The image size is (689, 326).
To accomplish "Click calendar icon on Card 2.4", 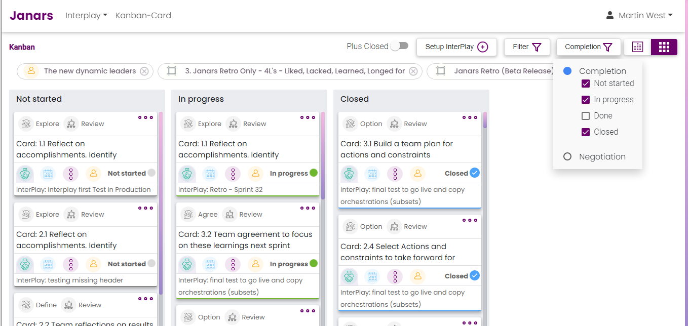I will 372,276.
